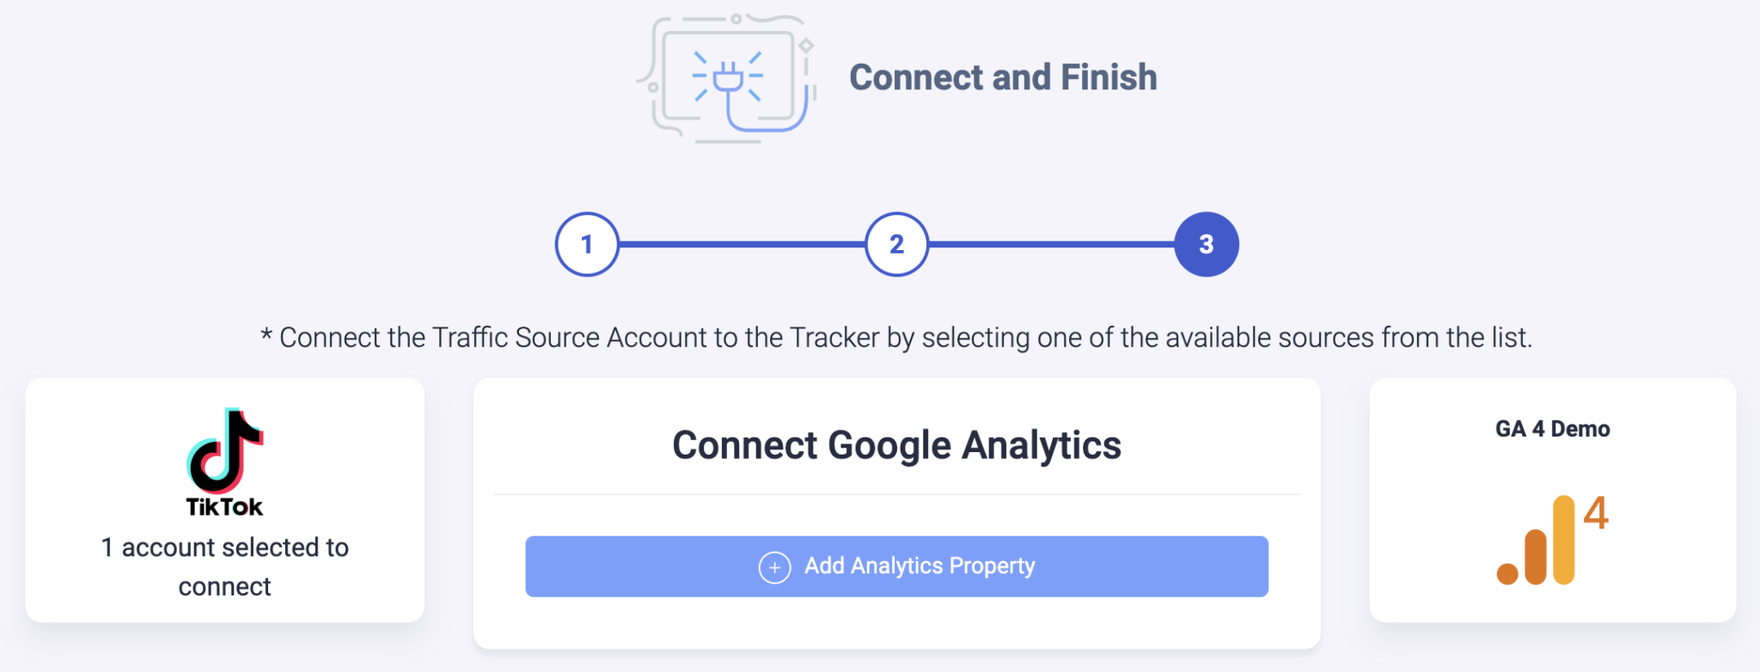Click the TikTok account card
The image size is (1760, 672).
(223, 498)
